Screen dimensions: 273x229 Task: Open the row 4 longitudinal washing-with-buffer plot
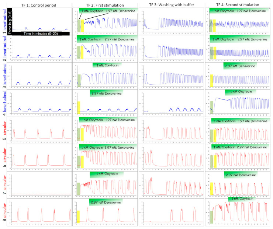pyautogui.click(x=171, y=103)
